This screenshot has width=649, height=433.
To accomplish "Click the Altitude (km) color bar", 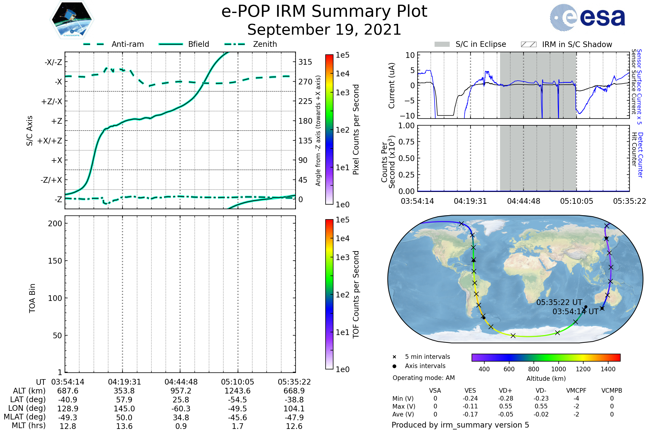I will click(546, 357).
